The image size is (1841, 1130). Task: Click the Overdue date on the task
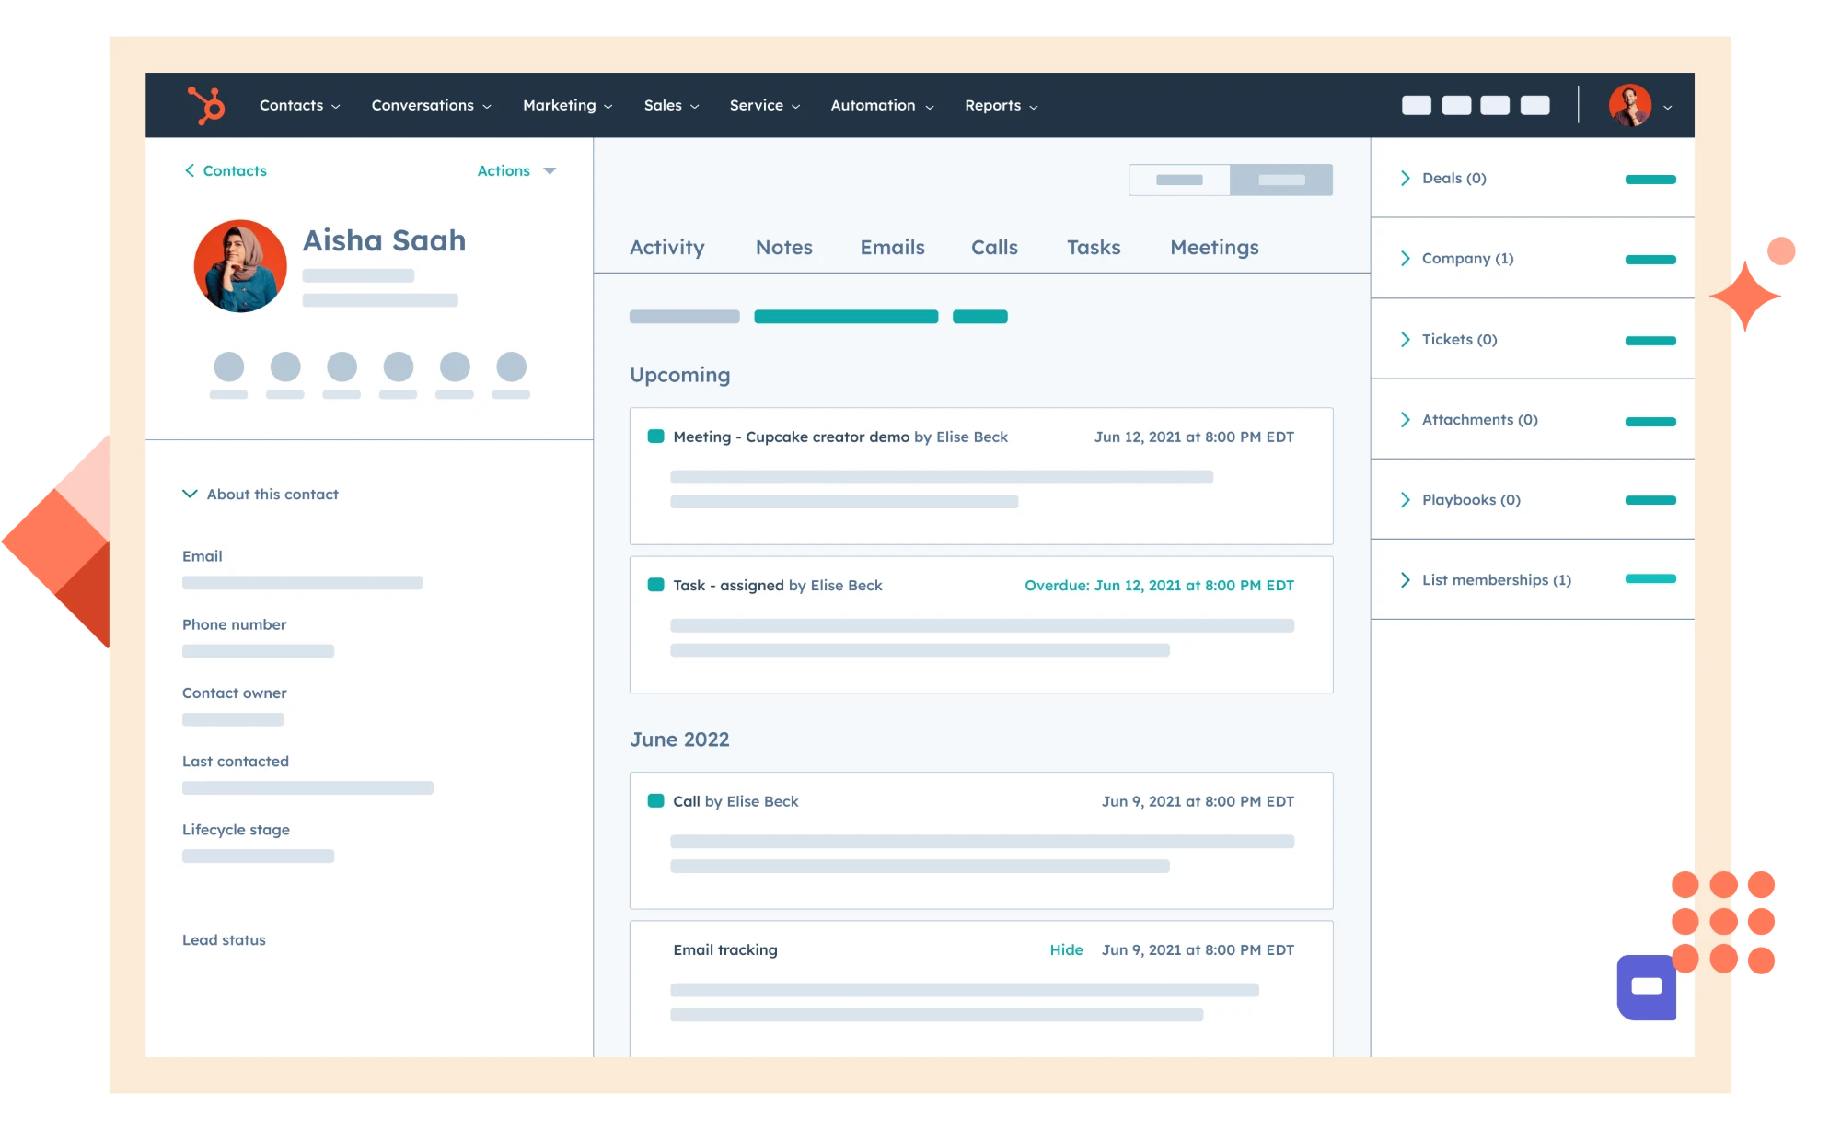[x=1159, y=585]
